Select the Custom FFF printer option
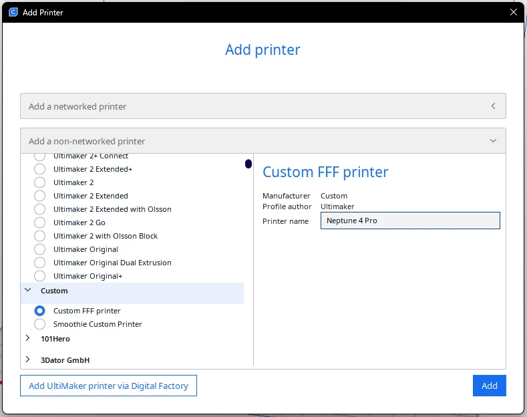527x417 pixels. tap(39, 311)
